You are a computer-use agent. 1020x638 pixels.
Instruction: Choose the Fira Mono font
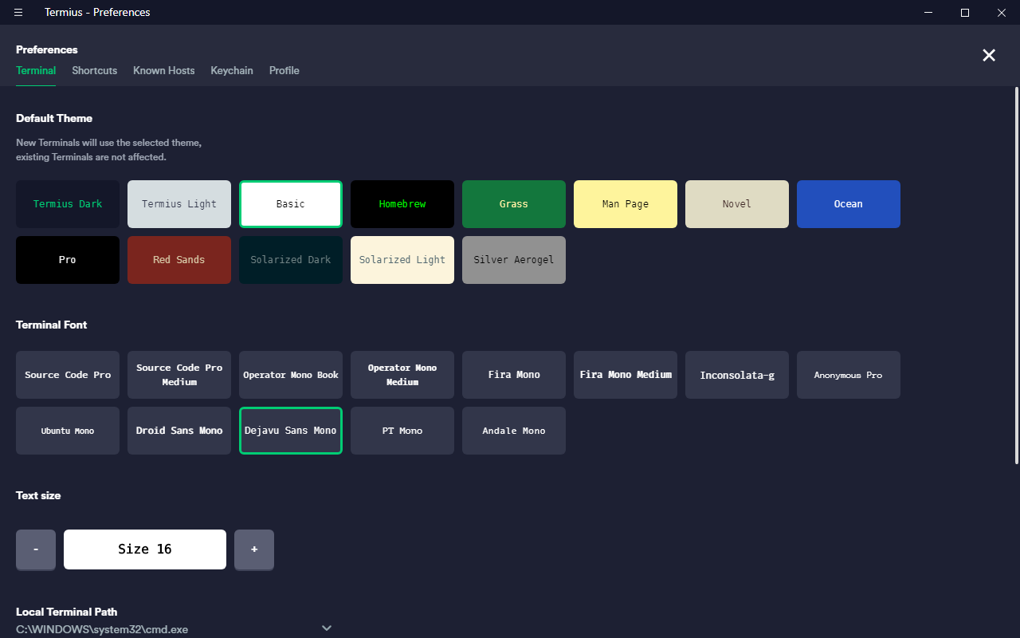(514, 375)
